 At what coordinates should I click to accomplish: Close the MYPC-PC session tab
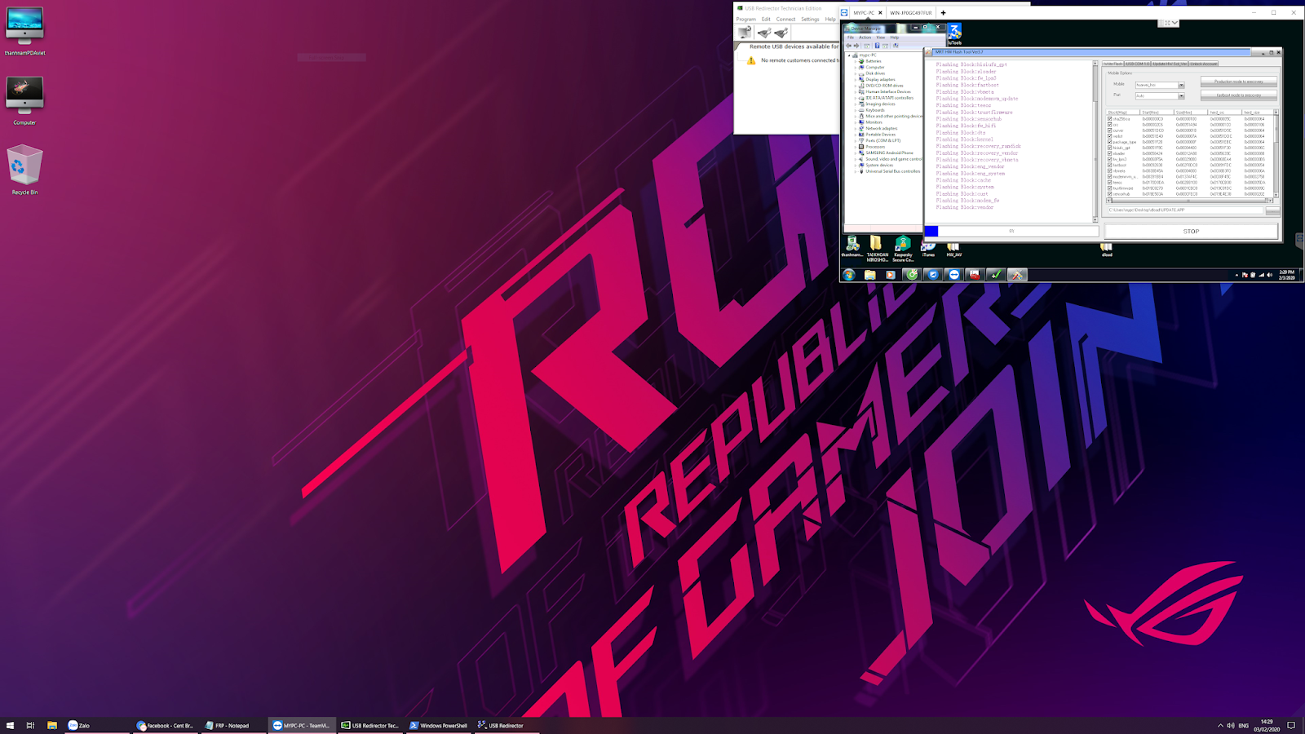[880, 13]
